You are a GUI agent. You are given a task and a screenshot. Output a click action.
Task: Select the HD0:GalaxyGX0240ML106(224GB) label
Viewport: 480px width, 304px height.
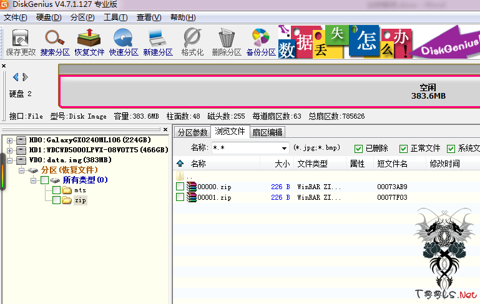point(90,140)
